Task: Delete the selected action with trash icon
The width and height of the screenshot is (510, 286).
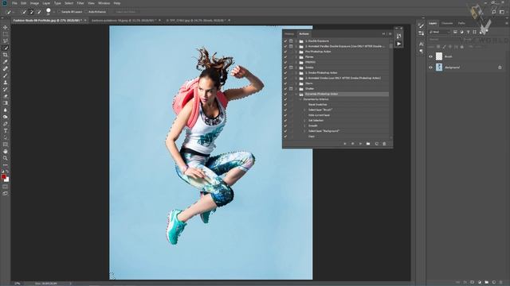Action: click(x=384, y=144)
